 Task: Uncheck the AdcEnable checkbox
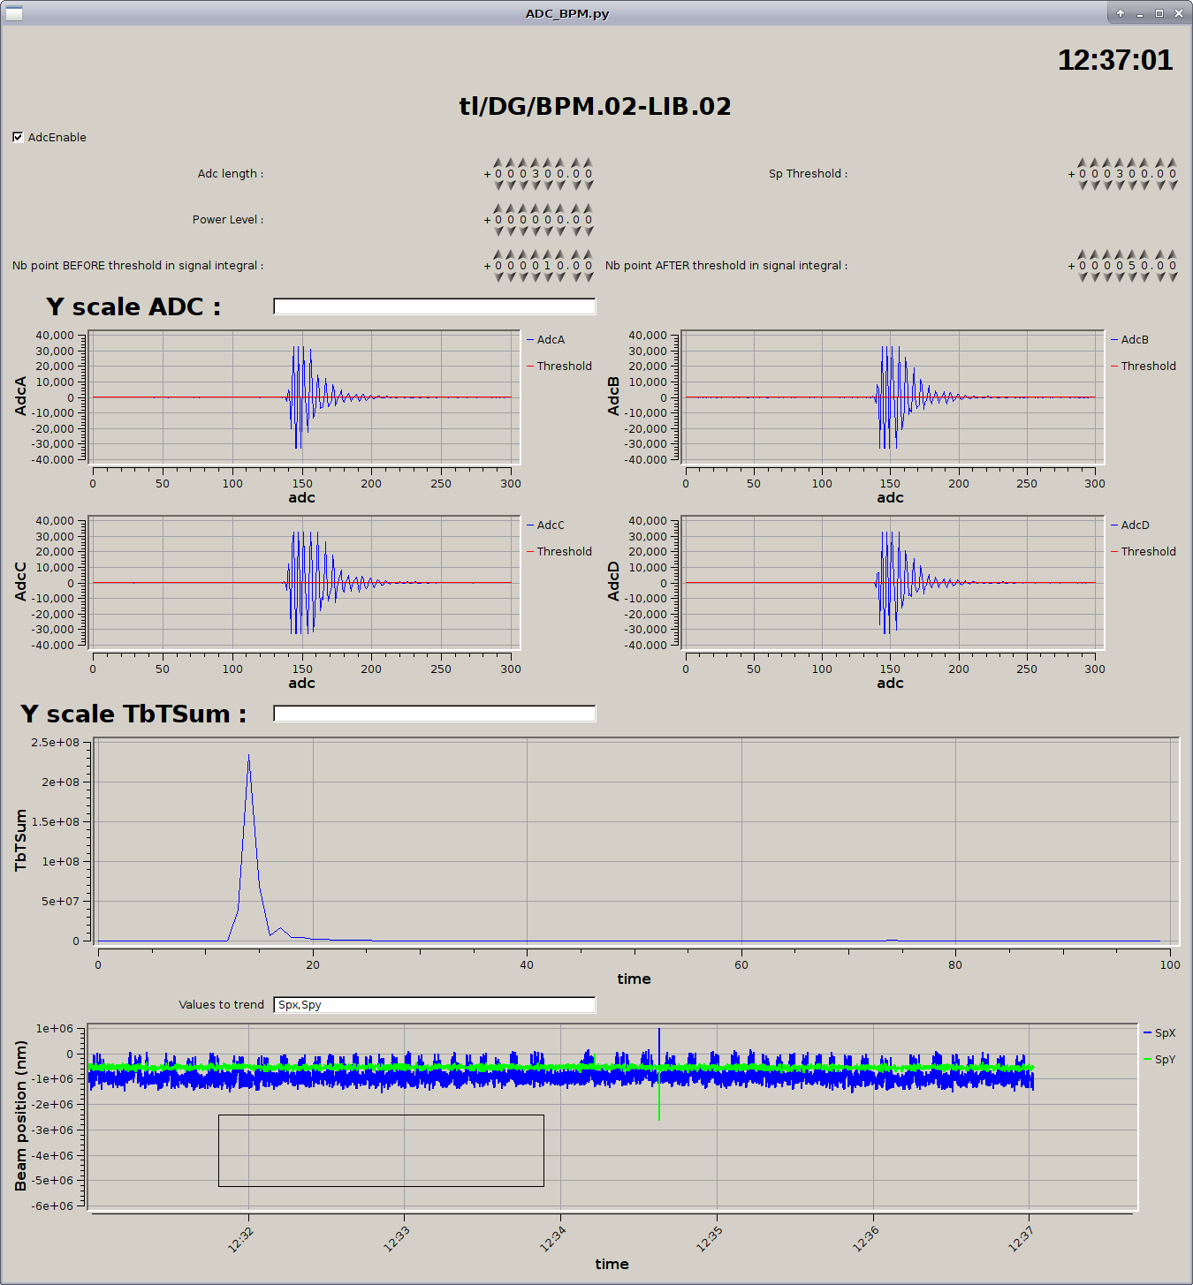(x=18, y=137)
